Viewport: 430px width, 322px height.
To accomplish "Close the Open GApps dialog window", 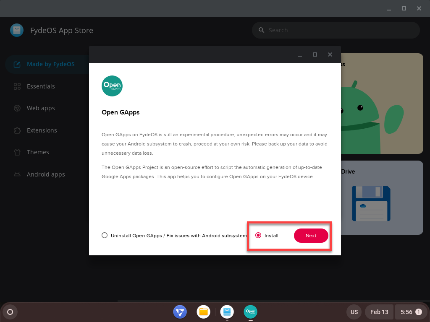I will click(330, 55).
